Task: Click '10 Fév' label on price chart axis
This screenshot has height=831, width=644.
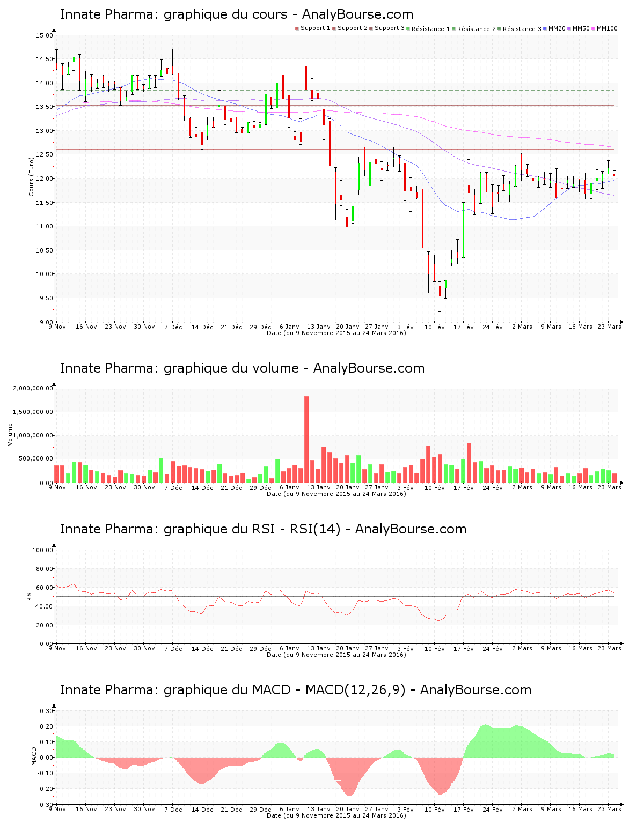Action: (435, 327)
